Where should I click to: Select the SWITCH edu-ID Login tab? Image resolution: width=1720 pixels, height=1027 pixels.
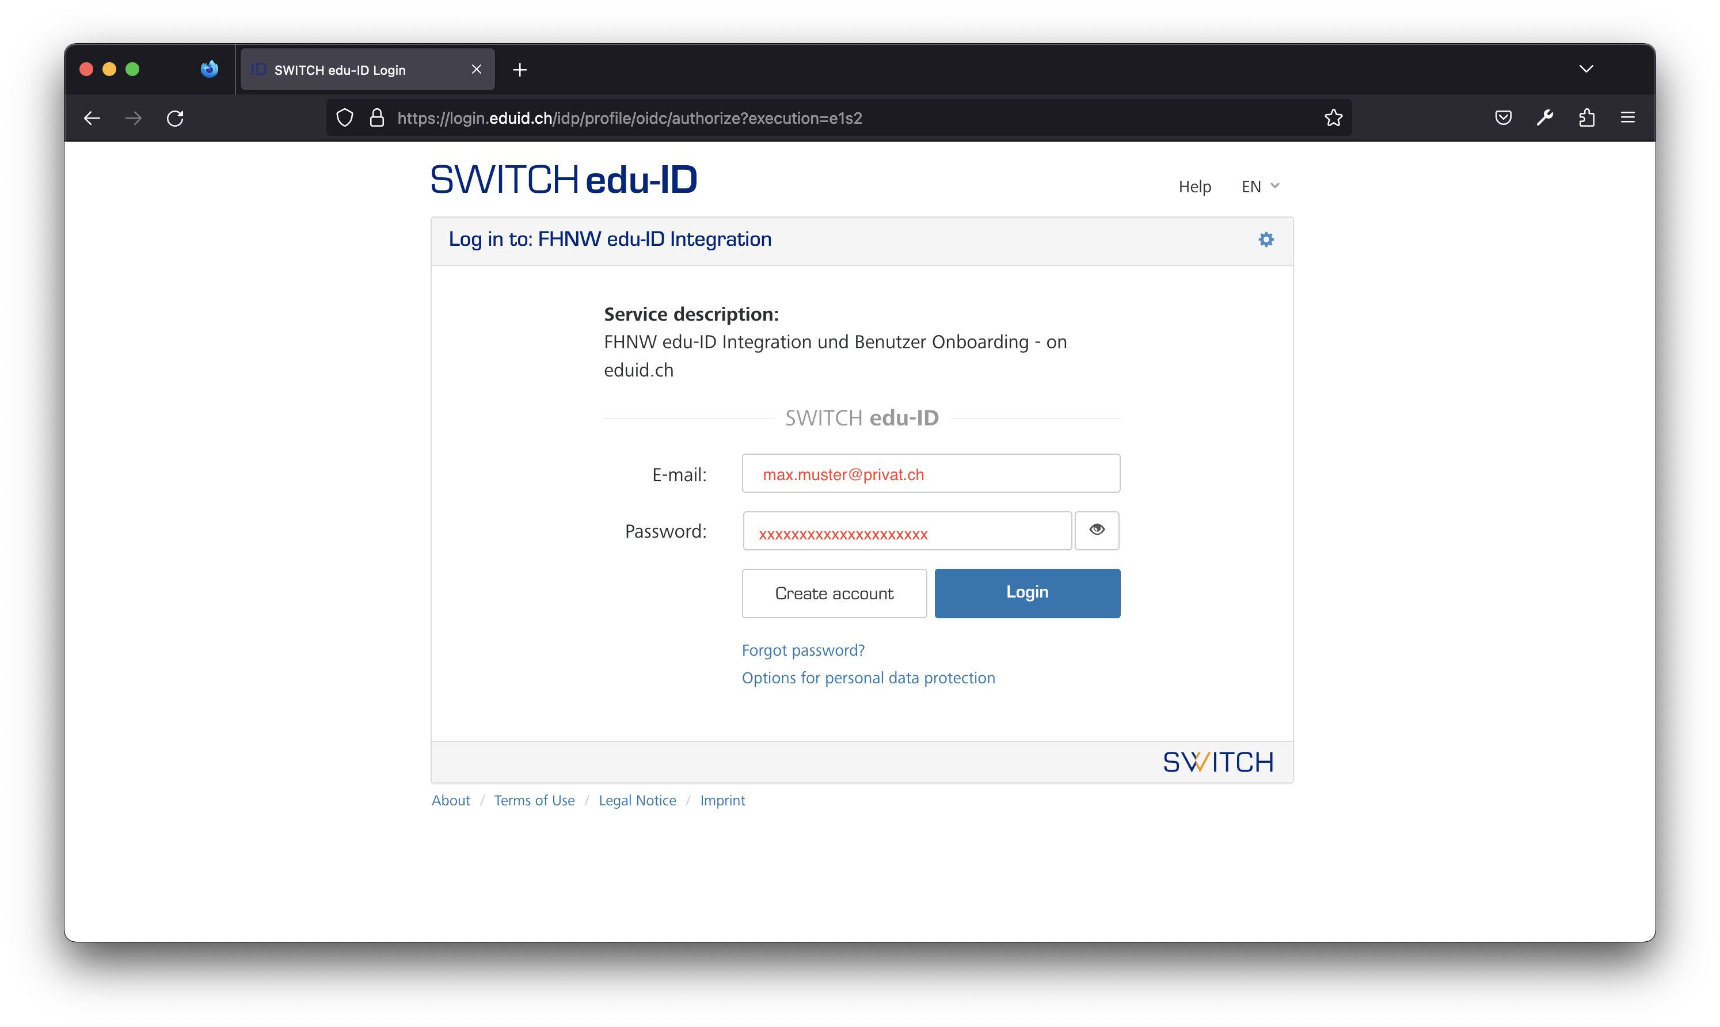367,69
